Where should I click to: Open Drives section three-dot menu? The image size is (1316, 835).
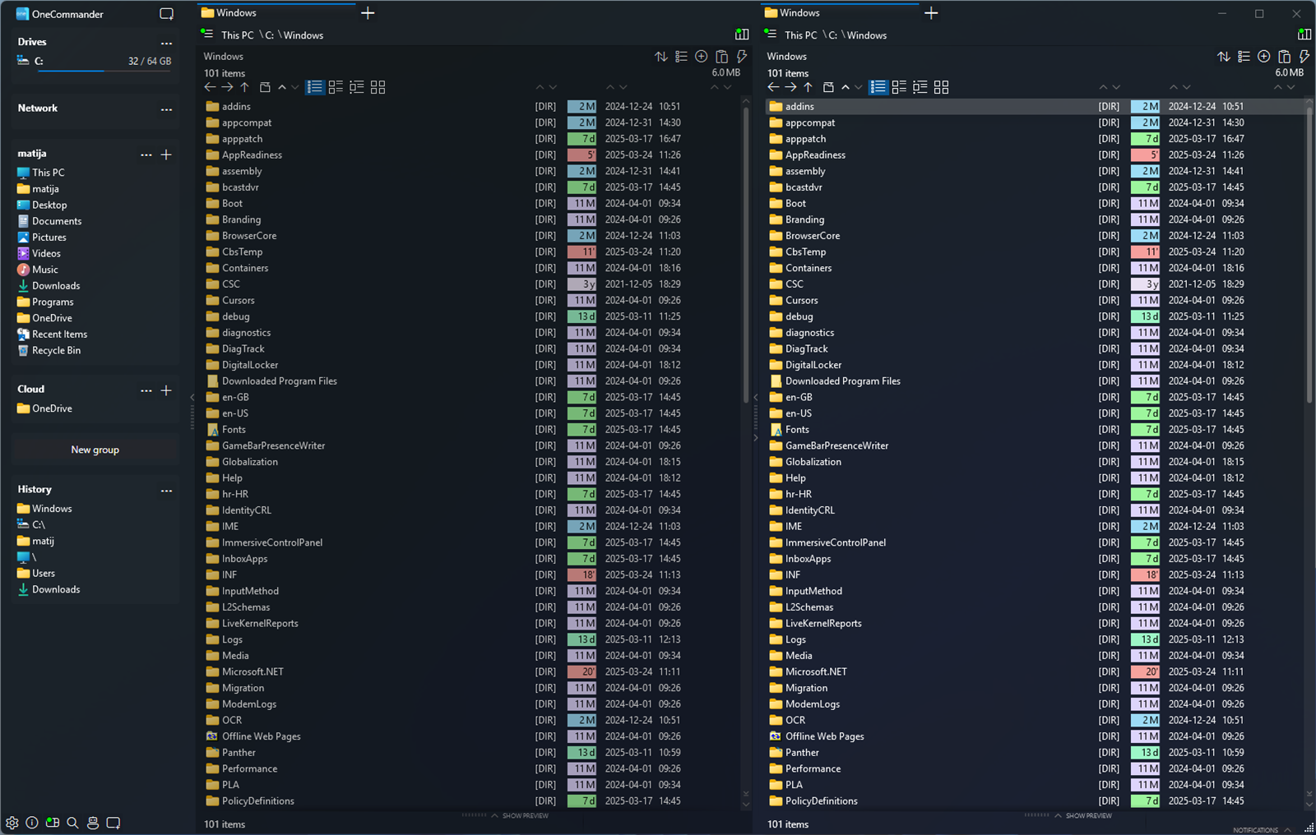166,43
